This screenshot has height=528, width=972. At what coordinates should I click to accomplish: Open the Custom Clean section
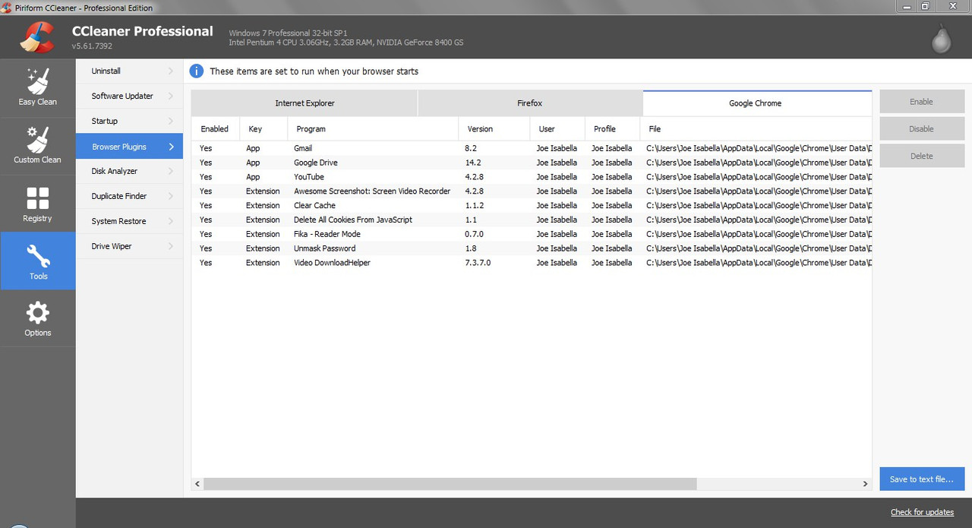(37, 145)
